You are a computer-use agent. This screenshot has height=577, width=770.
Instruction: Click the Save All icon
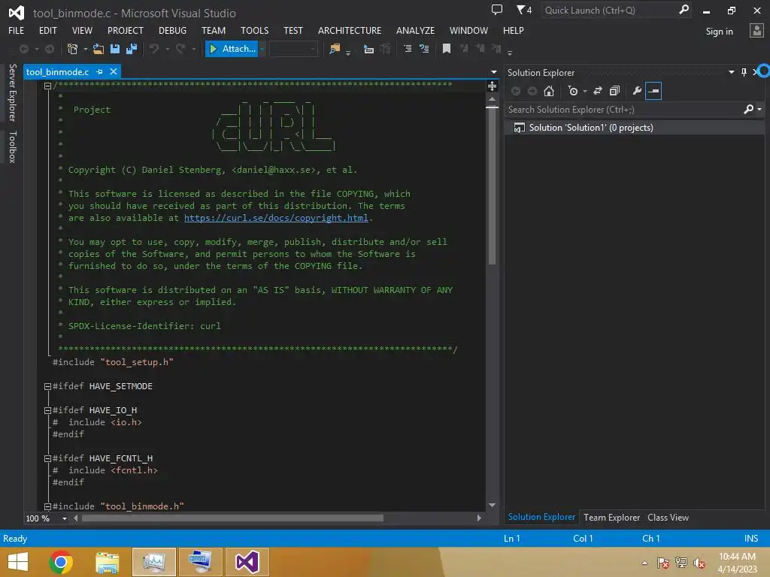coord(132,49)
